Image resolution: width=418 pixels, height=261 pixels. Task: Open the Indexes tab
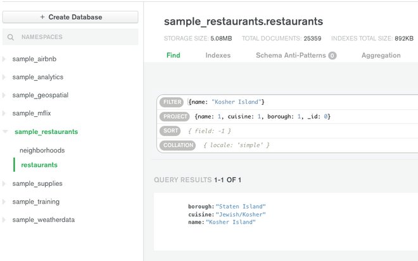[x=218, y=56]
